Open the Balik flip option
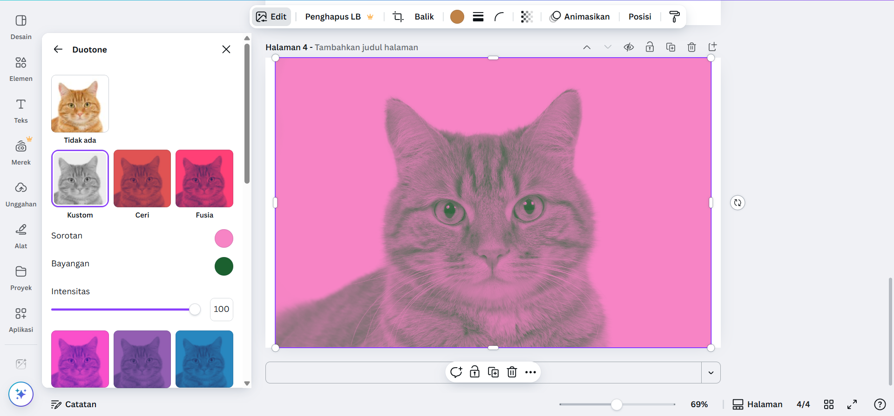This screenshot has width=894, height=416. (x=424, y=17)
